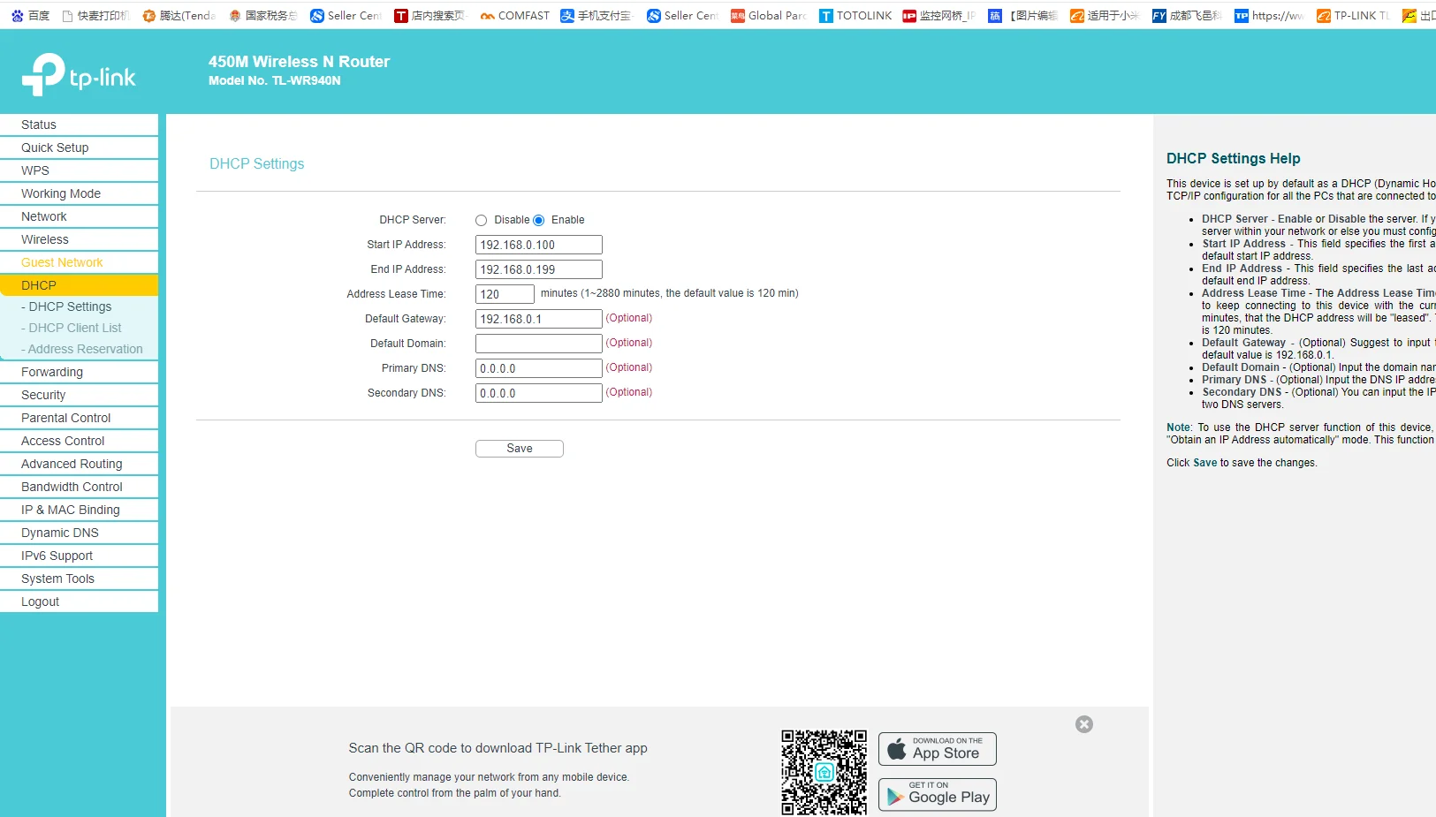This screenshot has width=1436, height=817.
Task: Open the DHCP Settings submenu item
Action: pos(79,306)
